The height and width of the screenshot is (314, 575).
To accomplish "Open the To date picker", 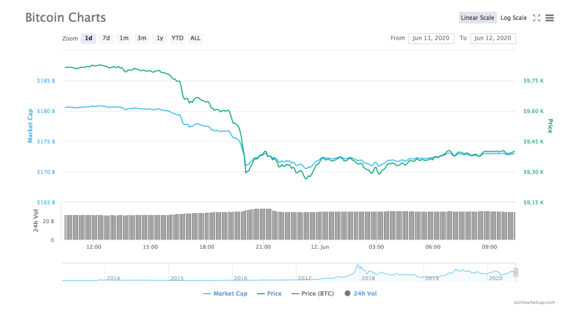I will pyautogui.click(x=493, y=38).
